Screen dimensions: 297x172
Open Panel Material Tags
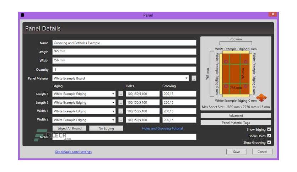pyautogui.click(x=236, y=123)
